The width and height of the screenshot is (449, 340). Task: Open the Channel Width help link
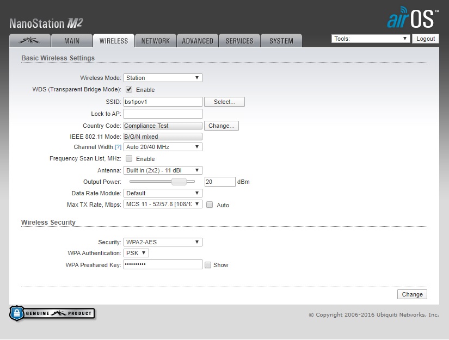118,147
